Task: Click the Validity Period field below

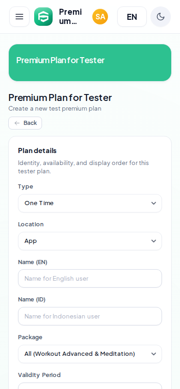Action: point(90,386)
